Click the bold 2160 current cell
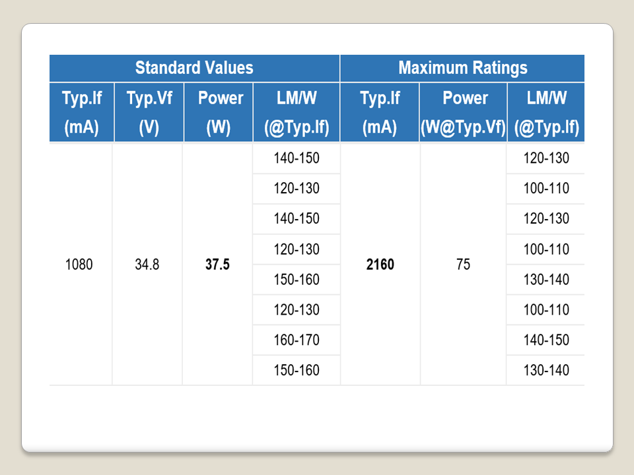This screenshot has height=475, width=634. (380, 265)
